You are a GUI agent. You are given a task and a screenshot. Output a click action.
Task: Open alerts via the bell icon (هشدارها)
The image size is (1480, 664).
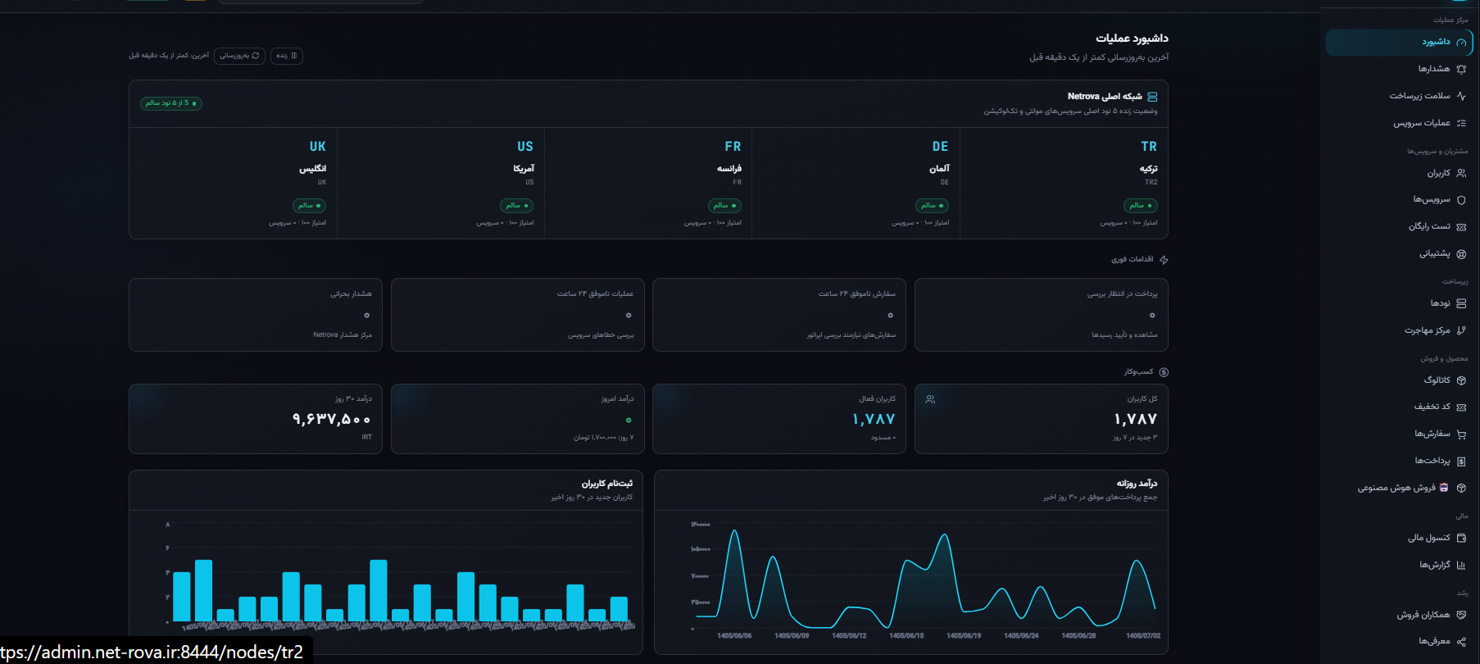tap(1461, 70)
